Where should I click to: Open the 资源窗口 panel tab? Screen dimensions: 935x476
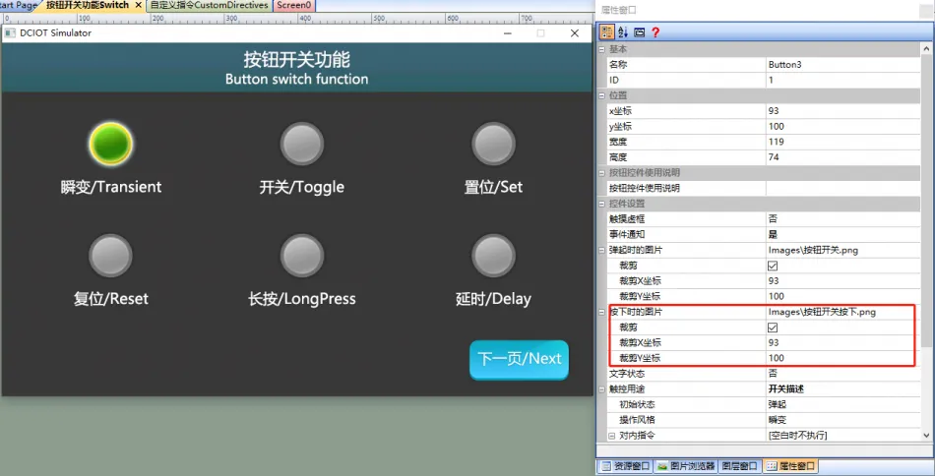[625, 466]
